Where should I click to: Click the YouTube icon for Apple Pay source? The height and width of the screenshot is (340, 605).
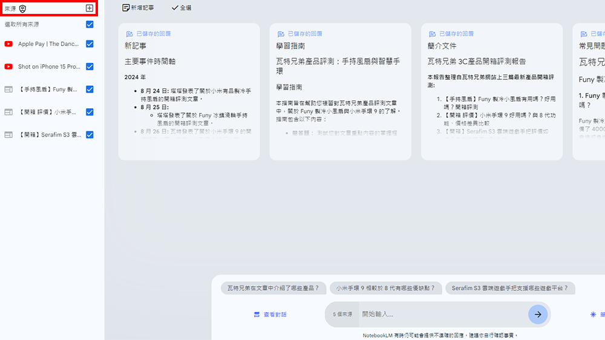[x=8, y=44]
